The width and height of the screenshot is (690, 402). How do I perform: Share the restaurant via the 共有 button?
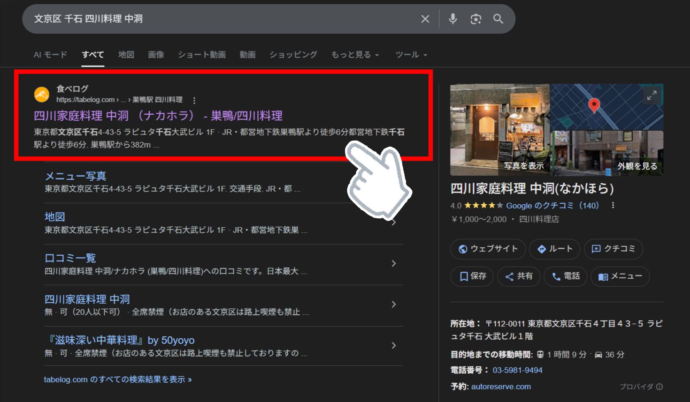[518, 276]
